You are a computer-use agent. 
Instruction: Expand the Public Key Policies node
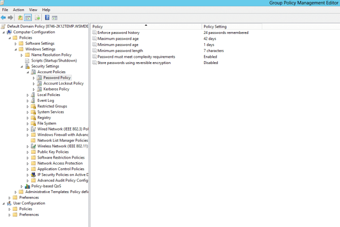[x=28, y=152]
